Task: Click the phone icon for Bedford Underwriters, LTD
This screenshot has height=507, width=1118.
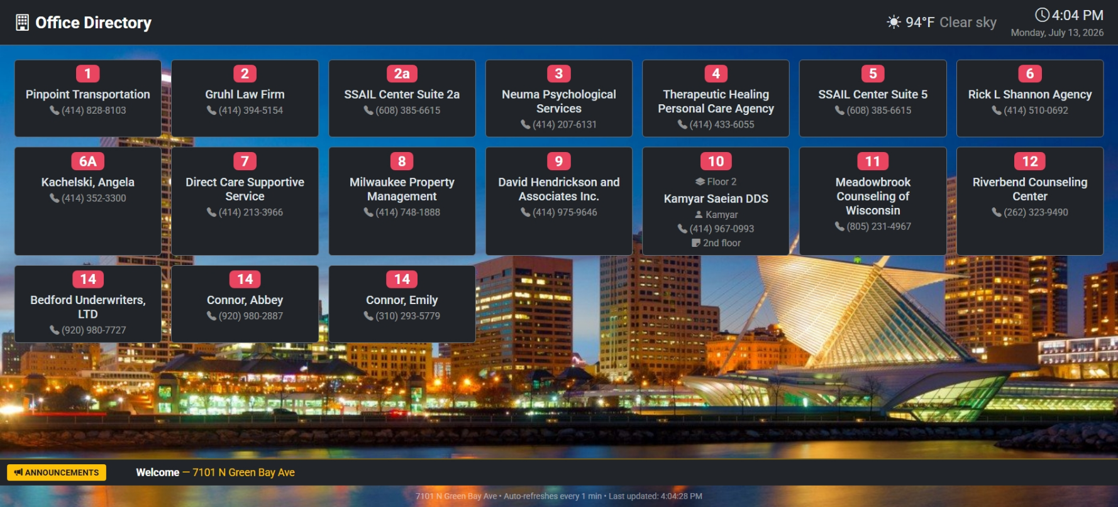Action: pyautogui.click(x=55, y=330)
